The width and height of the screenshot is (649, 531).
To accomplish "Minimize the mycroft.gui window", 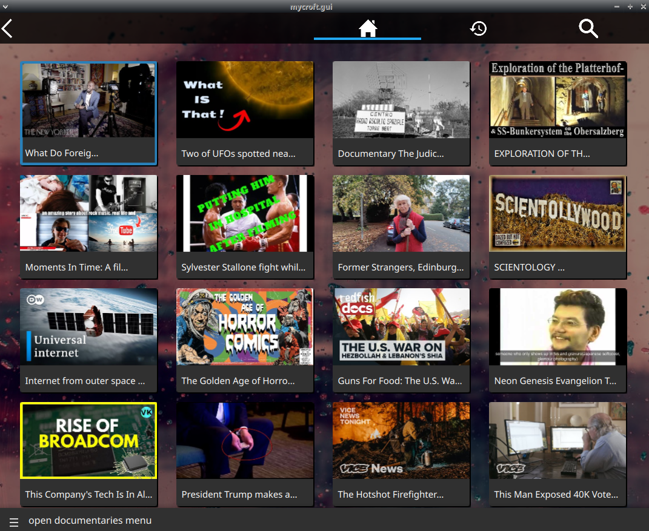I will pos(617,7).
